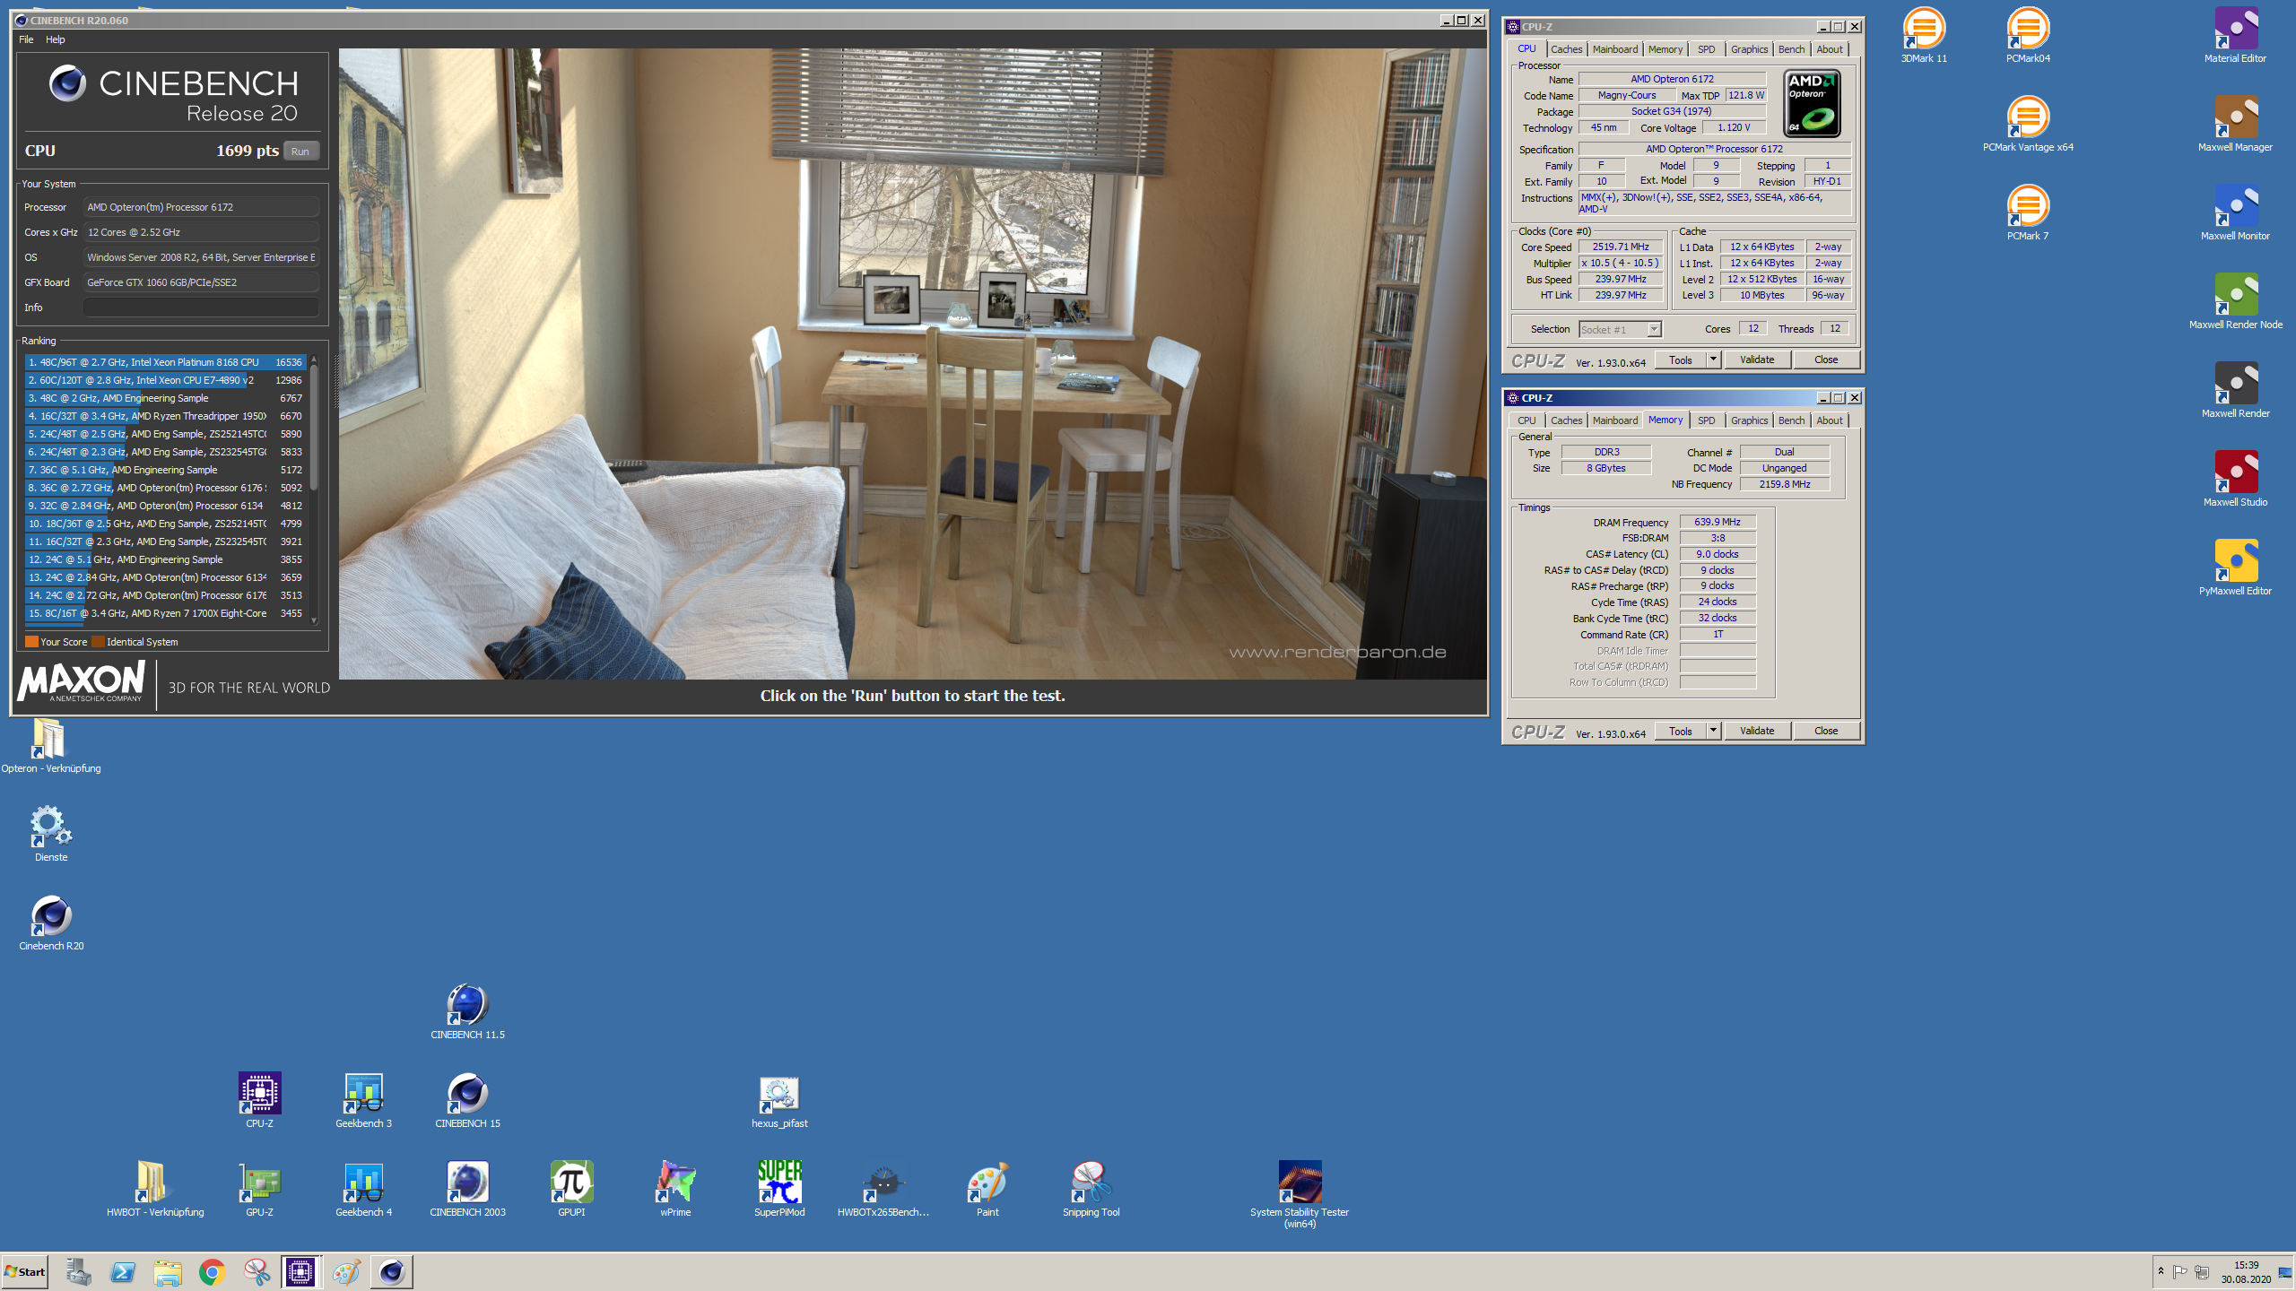Image resolution: width=2296 pixels, height=1291 pixels.
Task: Open PCMark Vantage x64 desktop icon
Action: pyautogui.click(x=2028, y=124)
